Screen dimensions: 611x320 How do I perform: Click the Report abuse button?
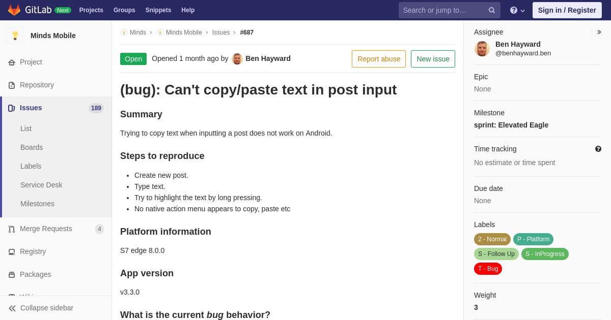[379, 59]
